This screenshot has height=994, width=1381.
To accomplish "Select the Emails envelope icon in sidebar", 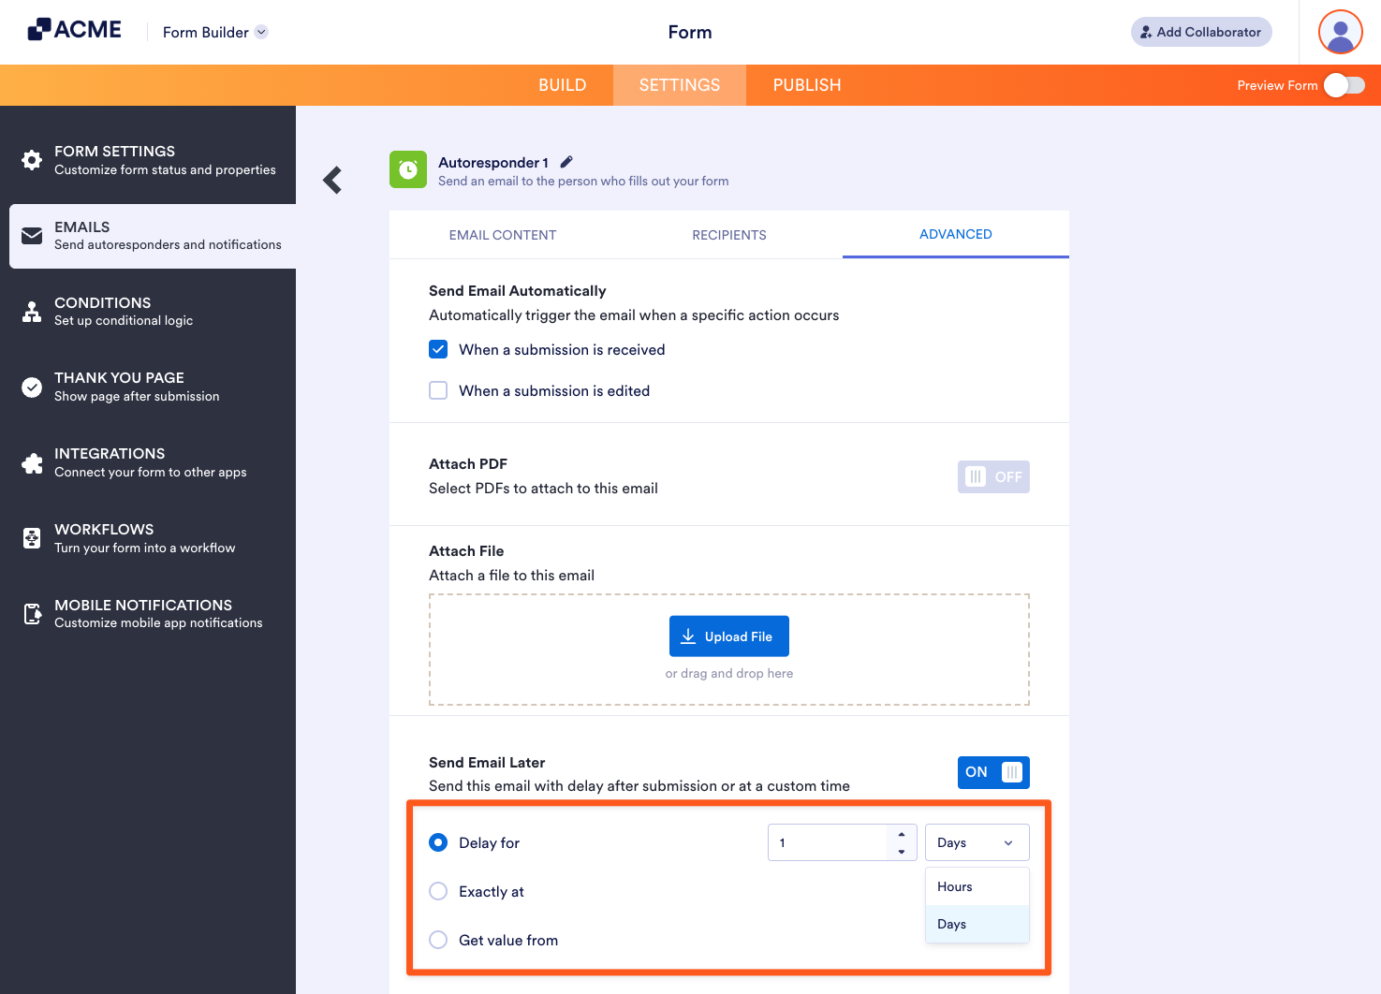I will click(x=31, y=235).
